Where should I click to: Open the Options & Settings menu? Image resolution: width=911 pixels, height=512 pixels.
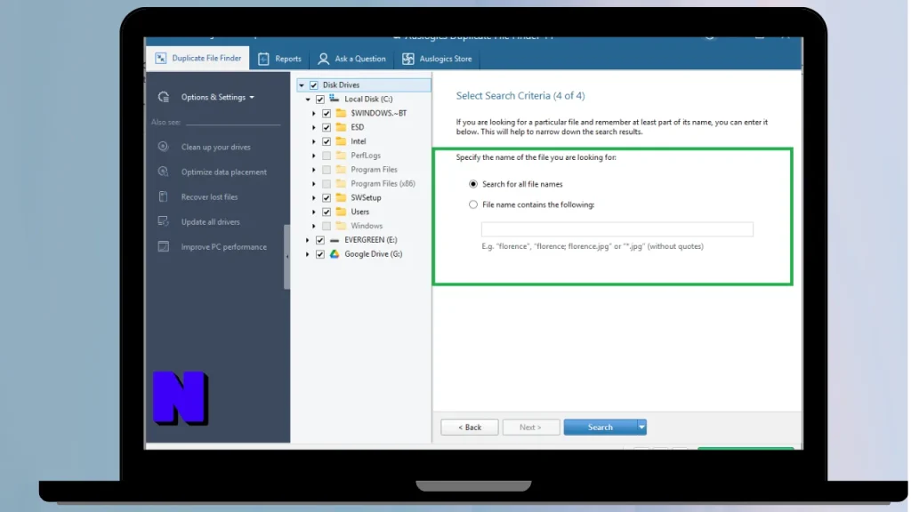pos(217,97)
